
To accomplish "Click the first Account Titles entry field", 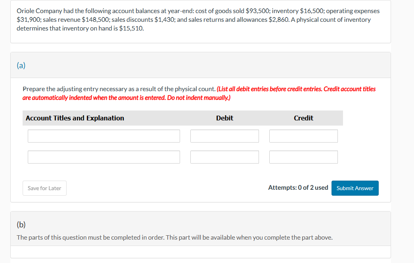I will [103, 136].
